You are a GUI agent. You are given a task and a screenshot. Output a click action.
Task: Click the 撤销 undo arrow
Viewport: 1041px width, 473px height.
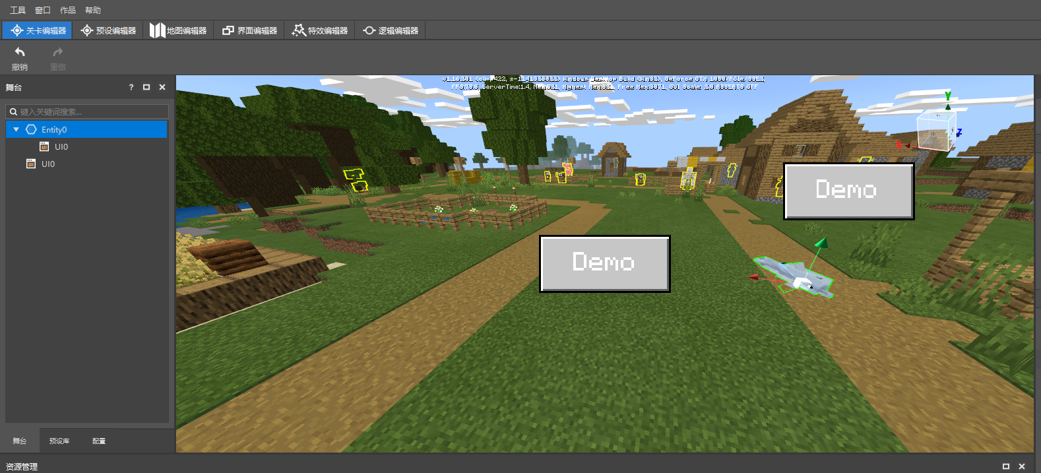(x=20, y=52)
